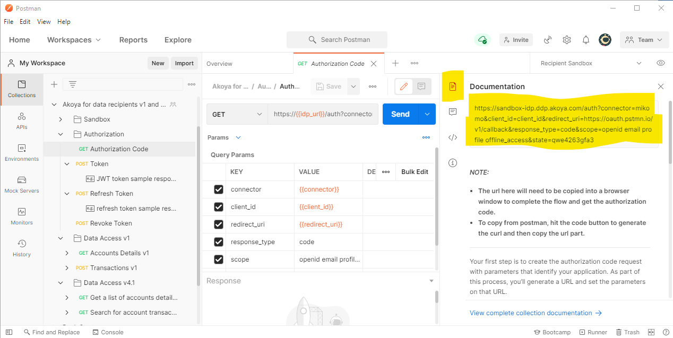Open request more actions ellipsis beside Save
Viewport: 673px width, 338px height.
373,86
